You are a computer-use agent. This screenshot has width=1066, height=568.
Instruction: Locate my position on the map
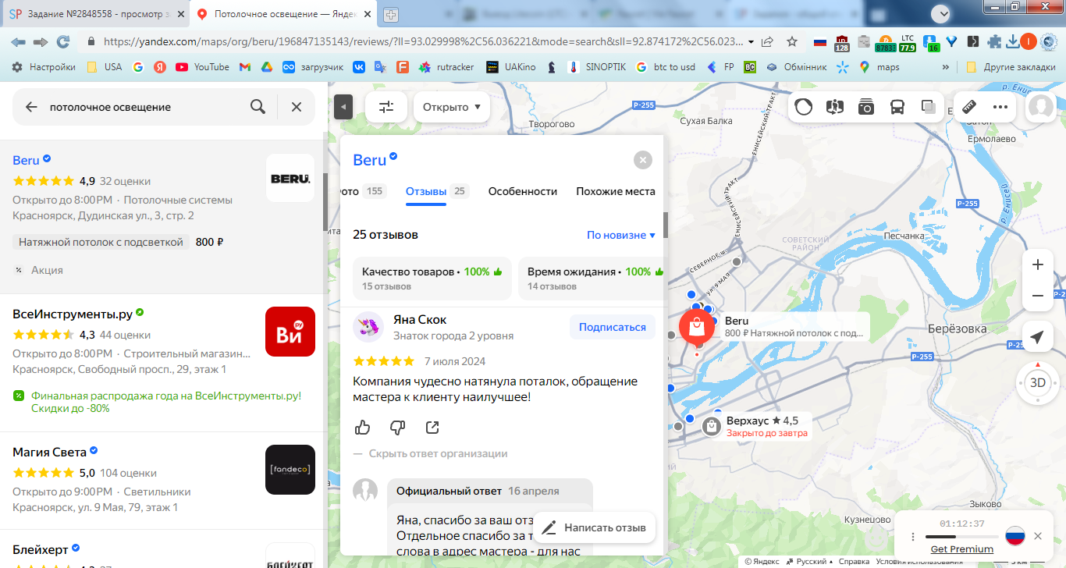(1037, 337)
